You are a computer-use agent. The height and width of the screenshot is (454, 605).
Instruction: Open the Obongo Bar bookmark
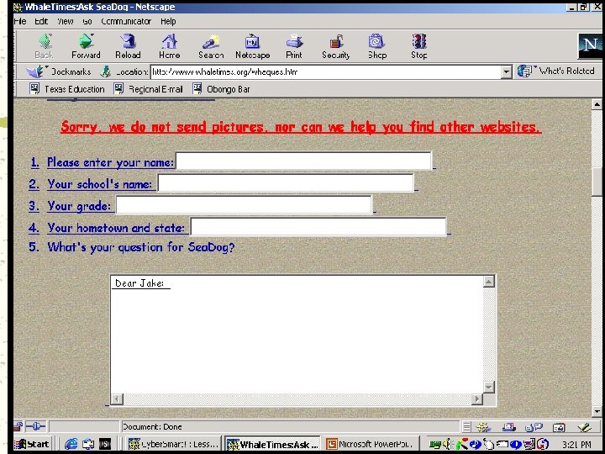click(x=221, y=89)
